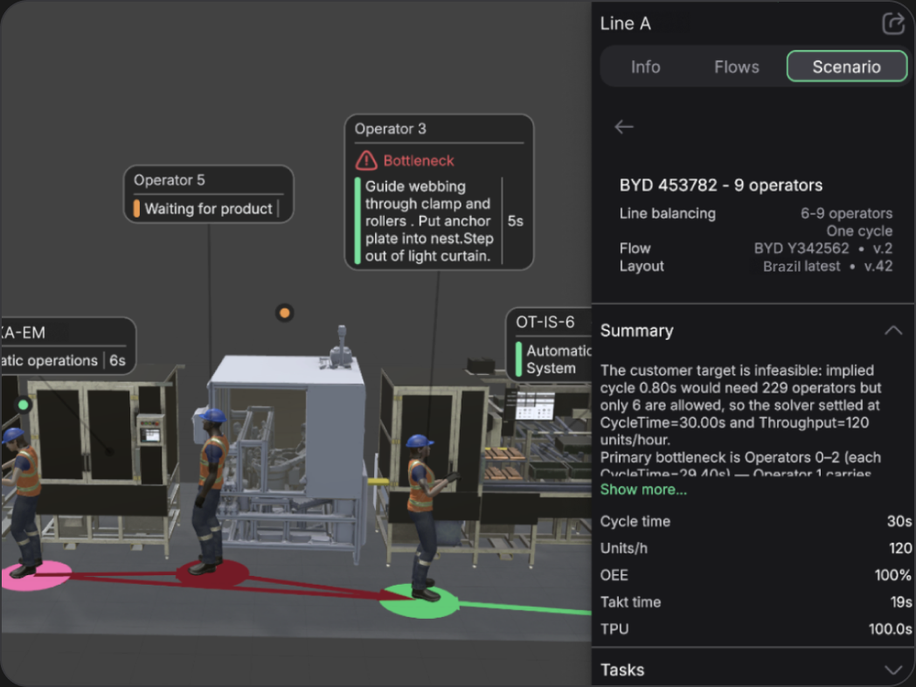Screen dimensions: 916x687
Task: Click the Line A panel title
Action: [625, 24]
